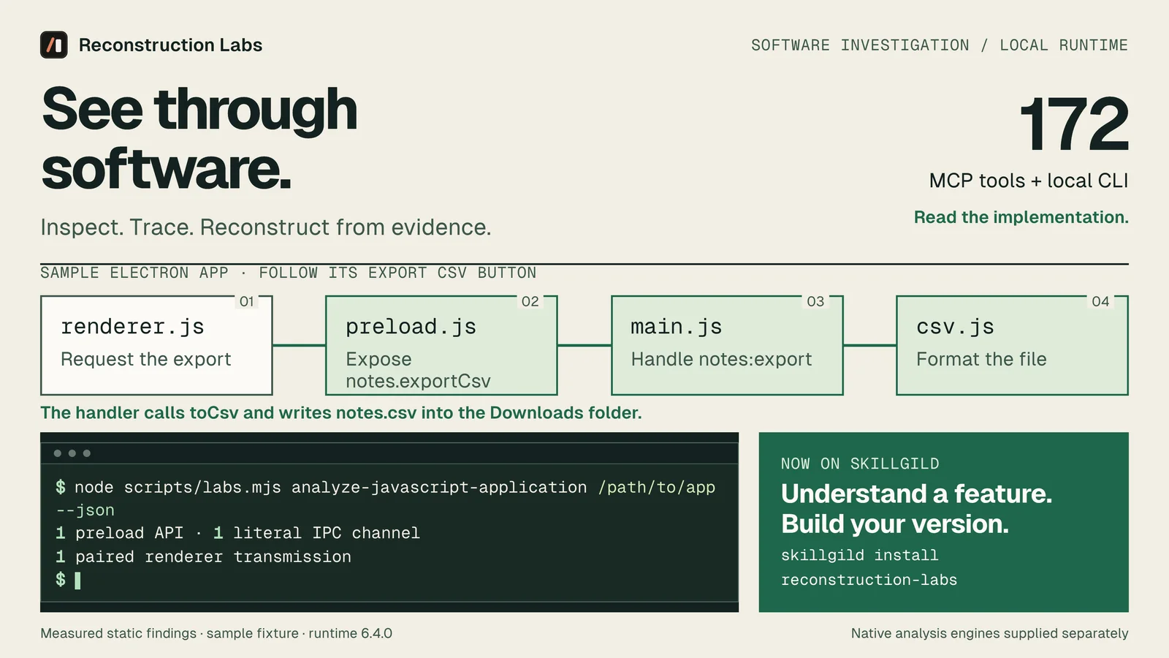This screenshot has height=658, width=1169.
Task: Click the terminal window's three-dot controls
Action: 72,453
